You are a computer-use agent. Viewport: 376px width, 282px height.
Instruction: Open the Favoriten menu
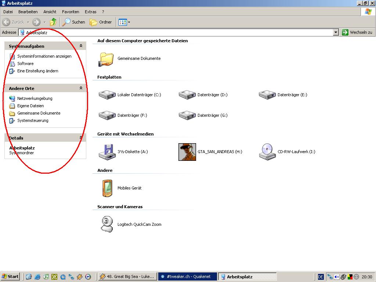pyautogui.click(x=70, y=12)
